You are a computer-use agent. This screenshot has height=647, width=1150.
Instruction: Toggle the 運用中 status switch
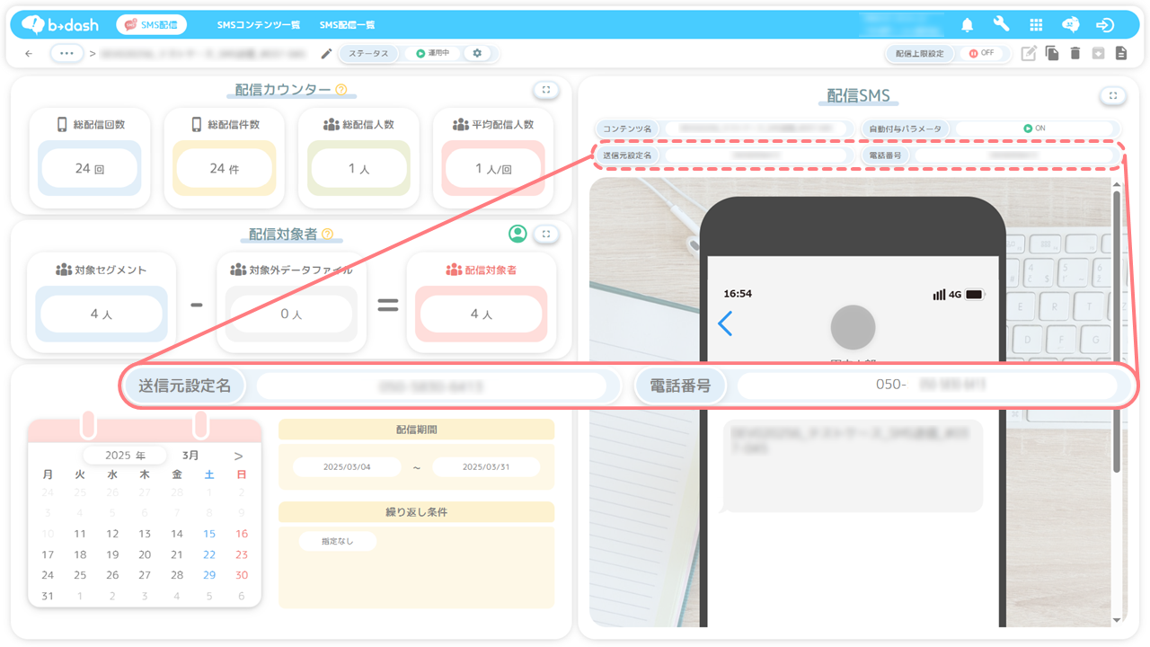pyautogui.click(x=432, y=54)
